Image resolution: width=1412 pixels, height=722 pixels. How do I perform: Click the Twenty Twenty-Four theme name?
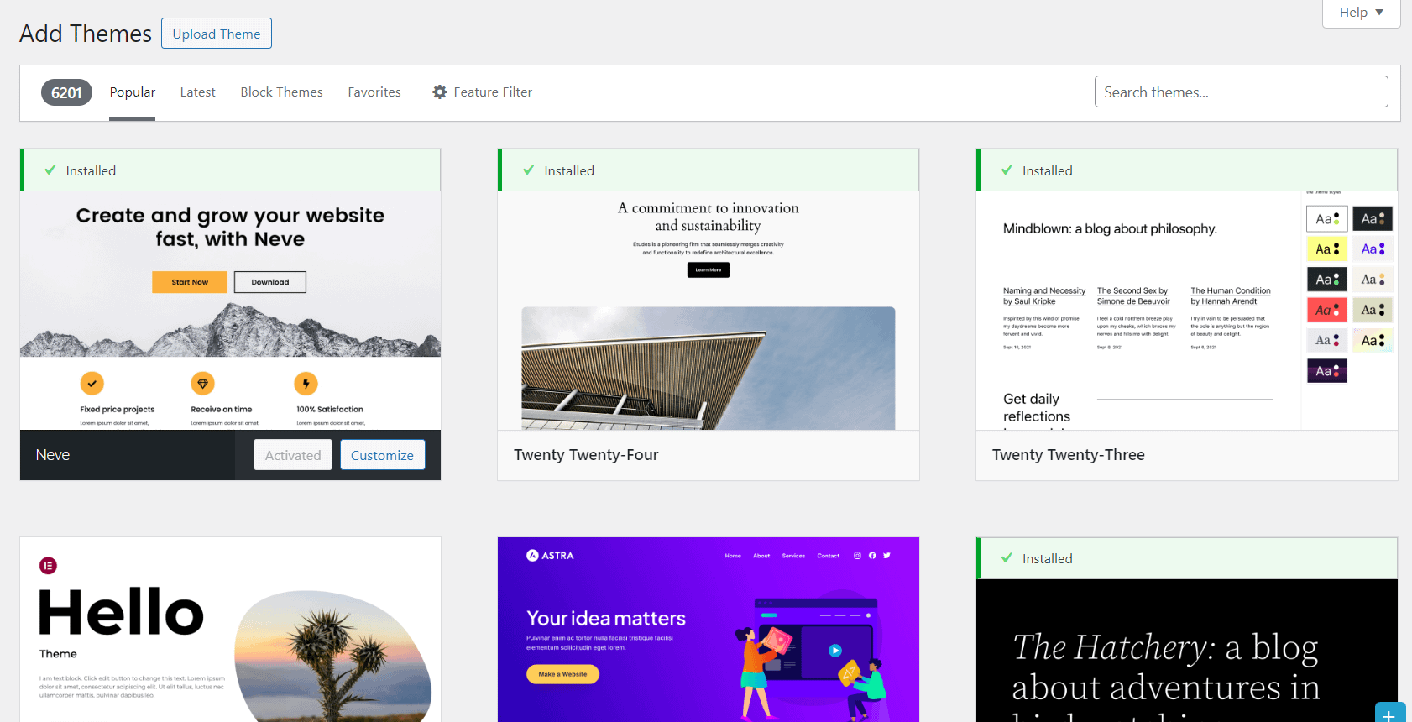click(x=586, y=455)
